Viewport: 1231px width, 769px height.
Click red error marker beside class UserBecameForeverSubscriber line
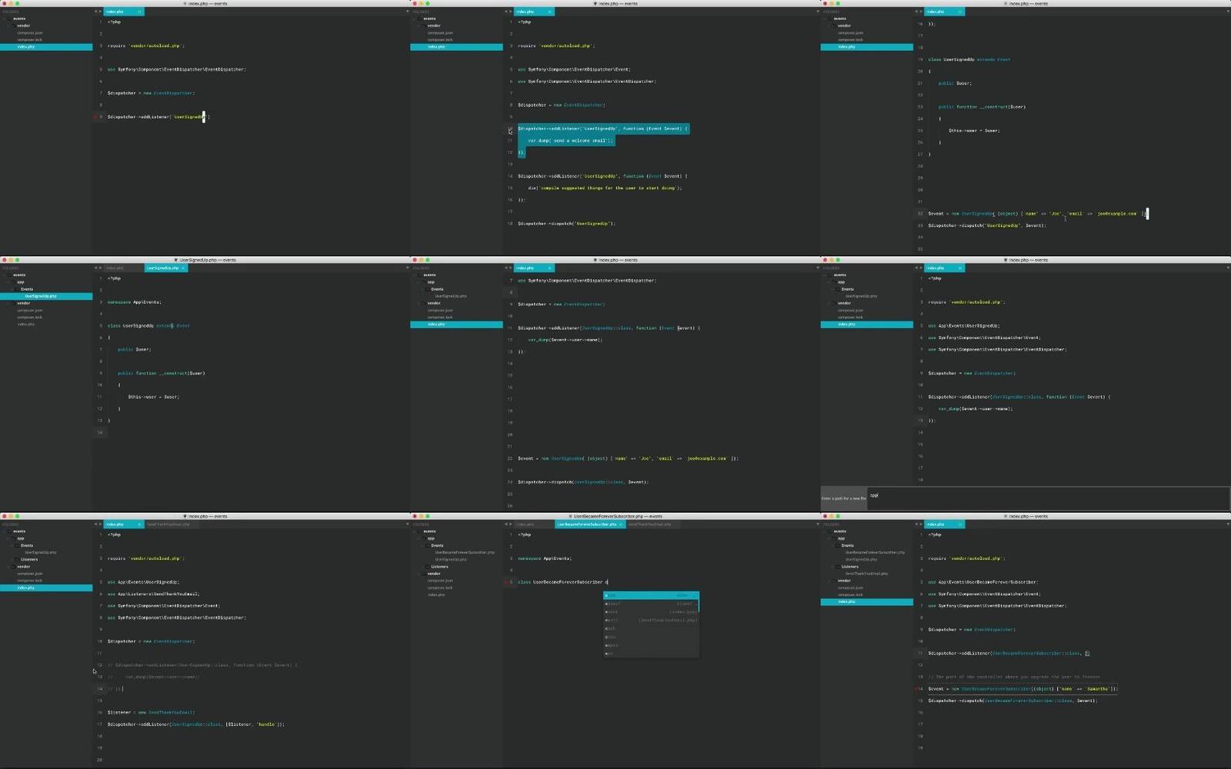[505, 582]
